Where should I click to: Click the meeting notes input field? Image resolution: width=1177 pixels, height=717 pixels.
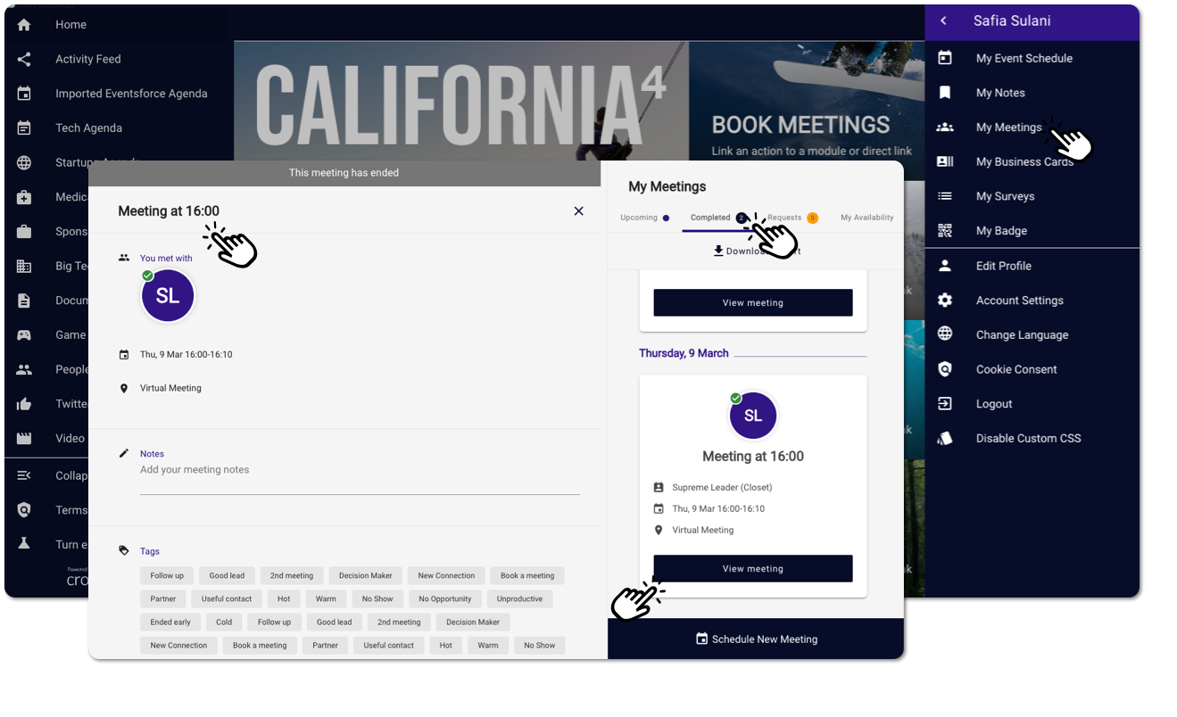[x=360, y=470]
